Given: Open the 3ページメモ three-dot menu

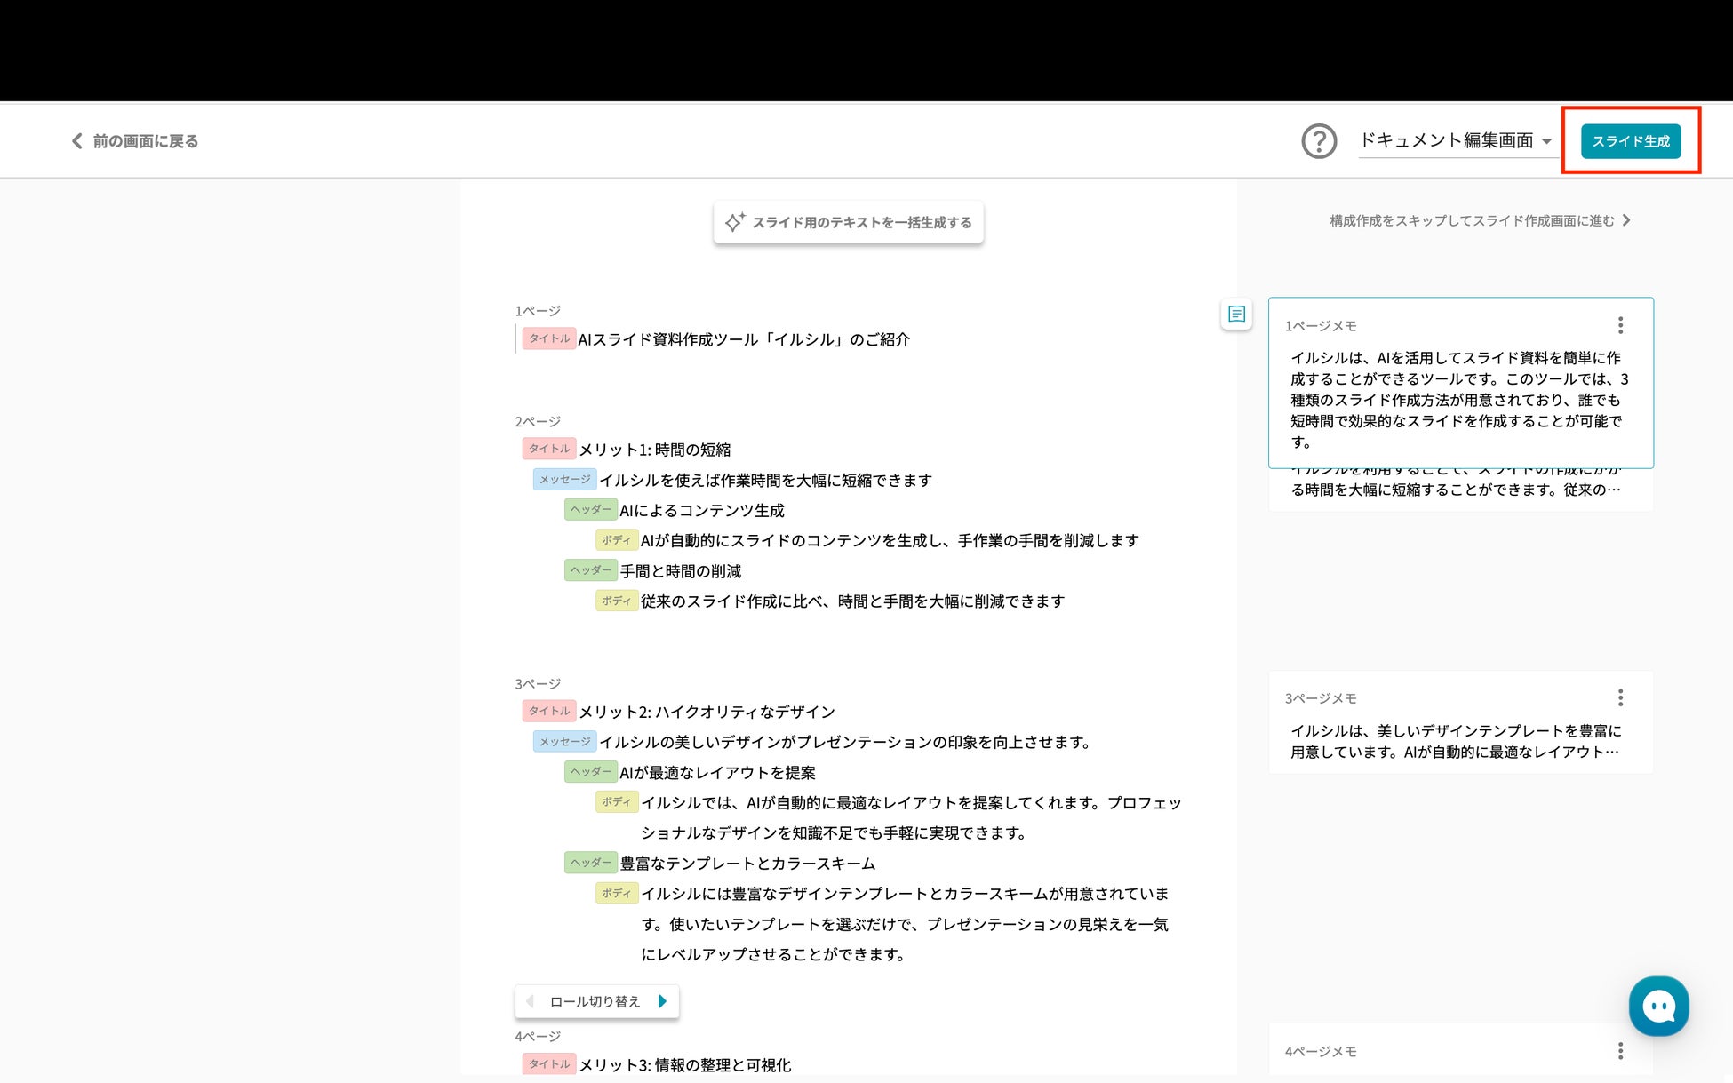Looking at the screenshot, I should coord(1620,697).
